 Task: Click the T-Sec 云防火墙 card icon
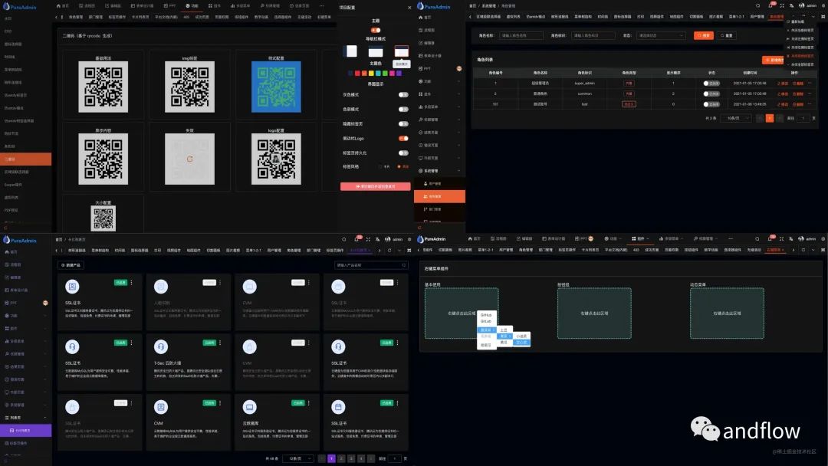coord(161,346)
